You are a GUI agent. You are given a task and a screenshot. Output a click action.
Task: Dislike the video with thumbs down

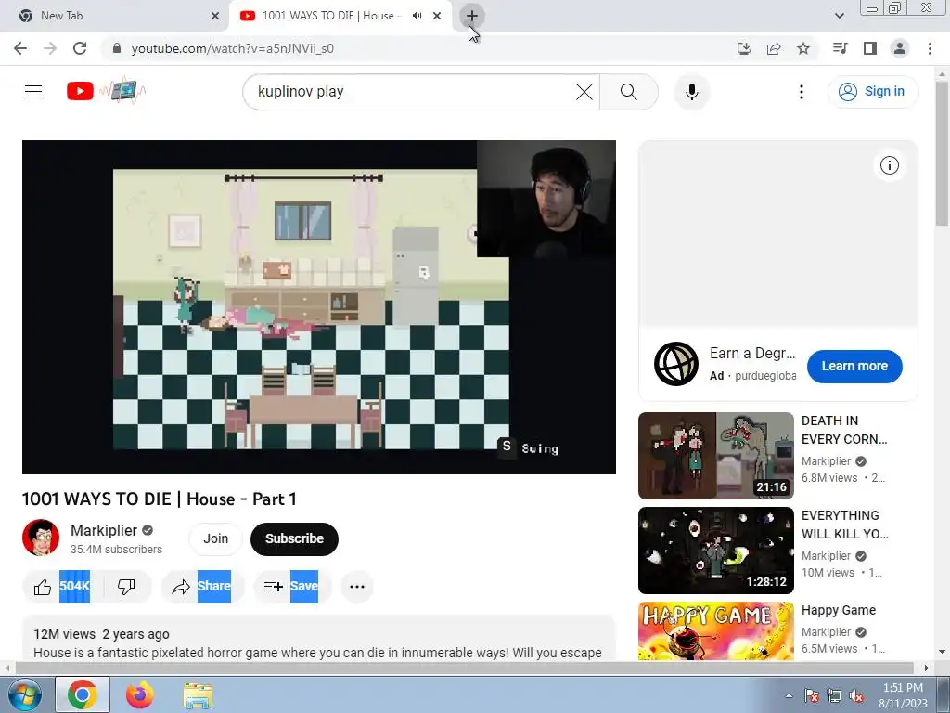point(126,587)
